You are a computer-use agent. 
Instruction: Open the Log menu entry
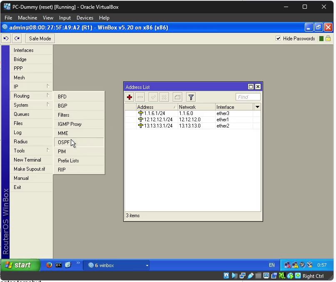31,132
